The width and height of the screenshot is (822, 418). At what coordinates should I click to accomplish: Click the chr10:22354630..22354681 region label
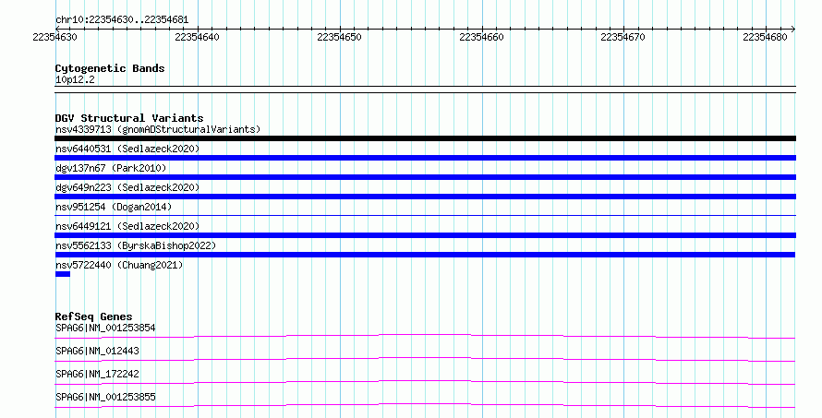[x=122, y=20]
